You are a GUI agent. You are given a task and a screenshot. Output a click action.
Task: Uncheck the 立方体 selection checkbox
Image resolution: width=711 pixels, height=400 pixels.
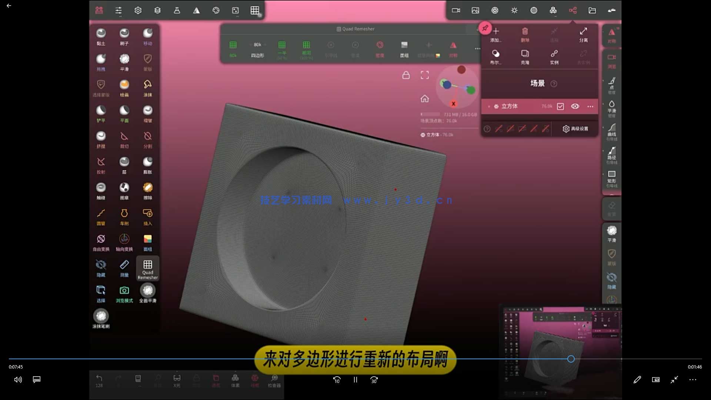[560, 106]
